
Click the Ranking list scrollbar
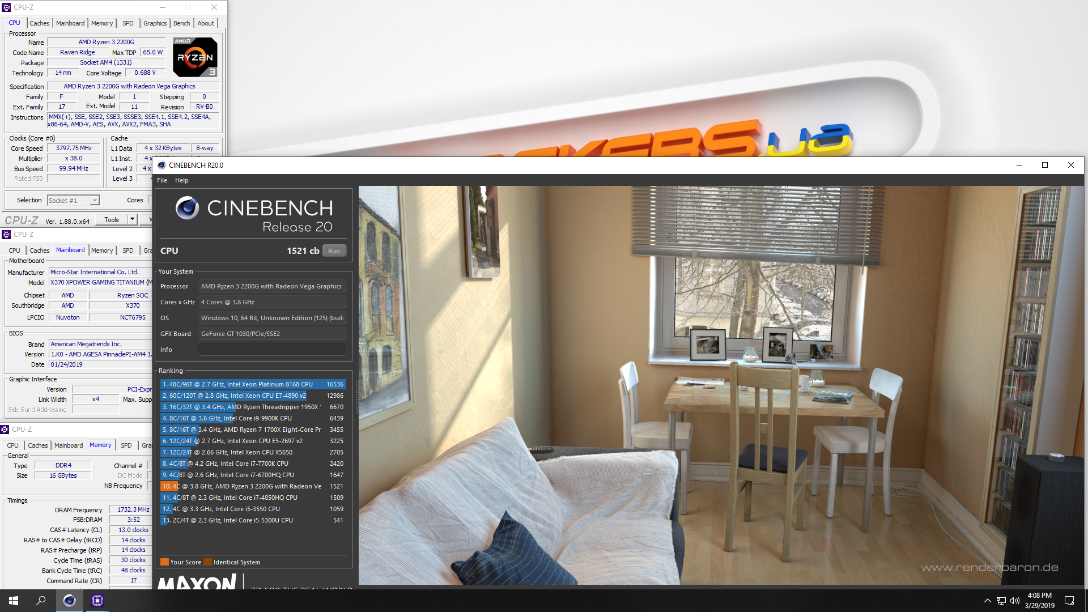point(356,397)
